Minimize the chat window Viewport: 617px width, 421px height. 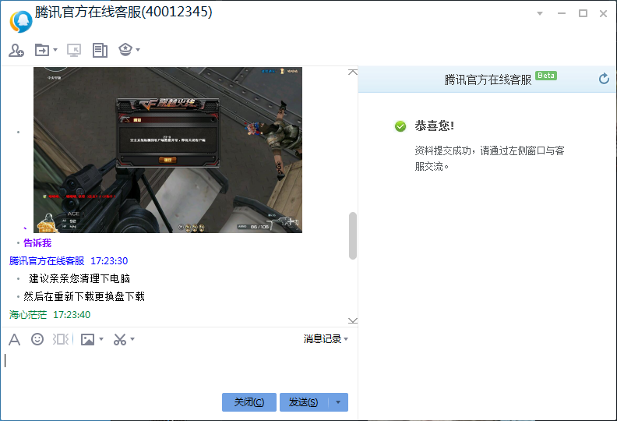(562, 13)
